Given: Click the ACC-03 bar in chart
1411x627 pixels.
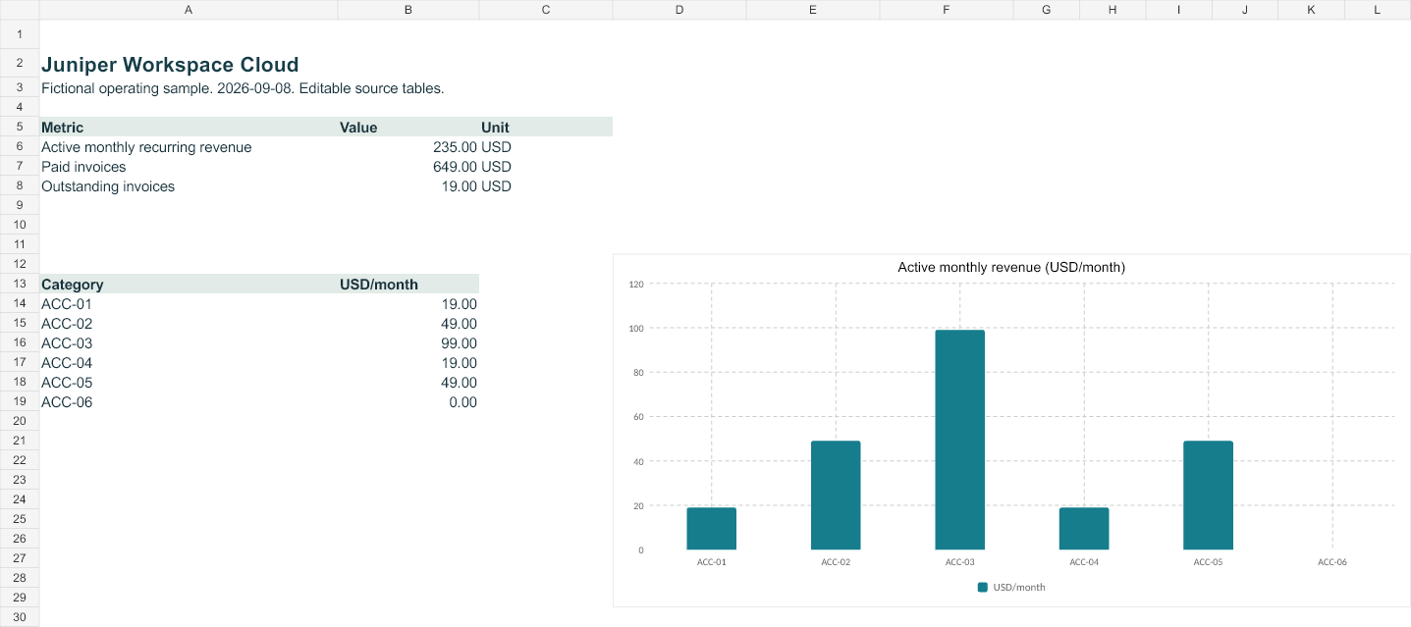Looking at the screenshot, I should (959, 440).
